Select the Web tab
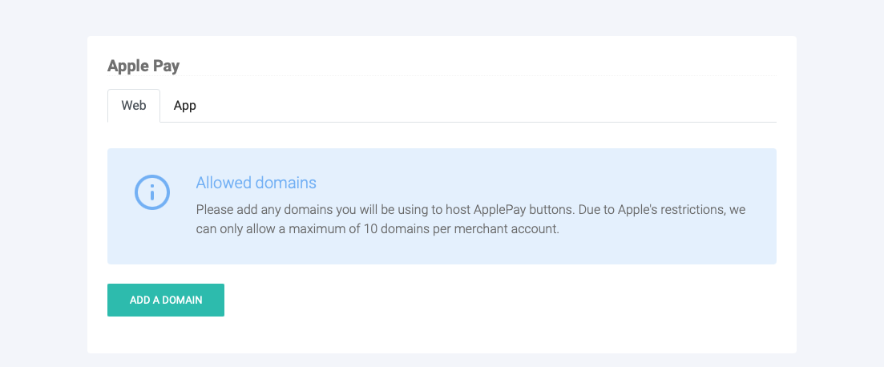 134,106
